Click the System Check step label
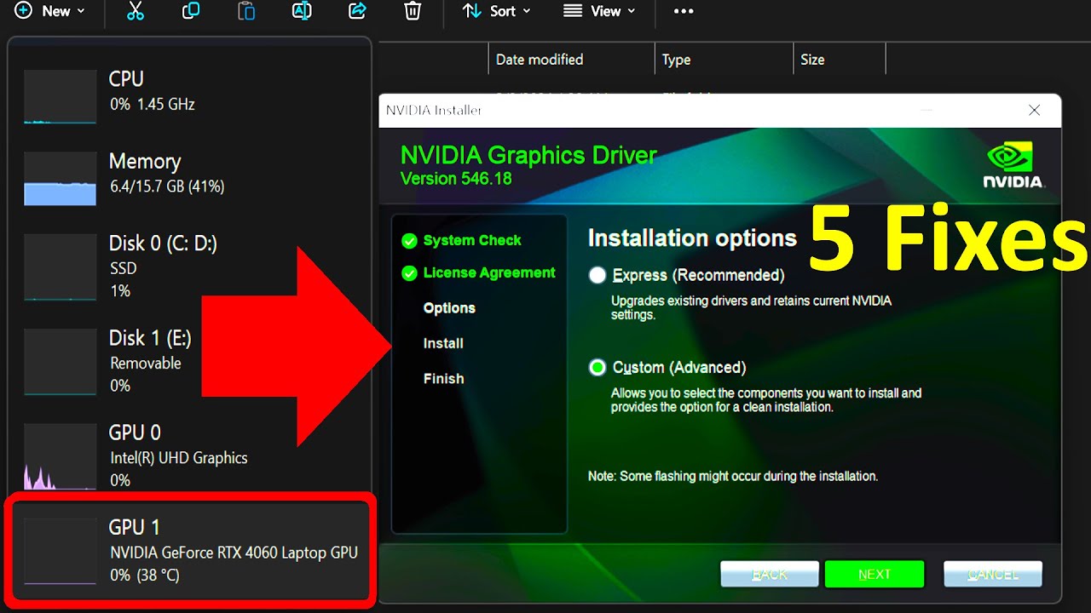1091x613 pixels. 472,241
